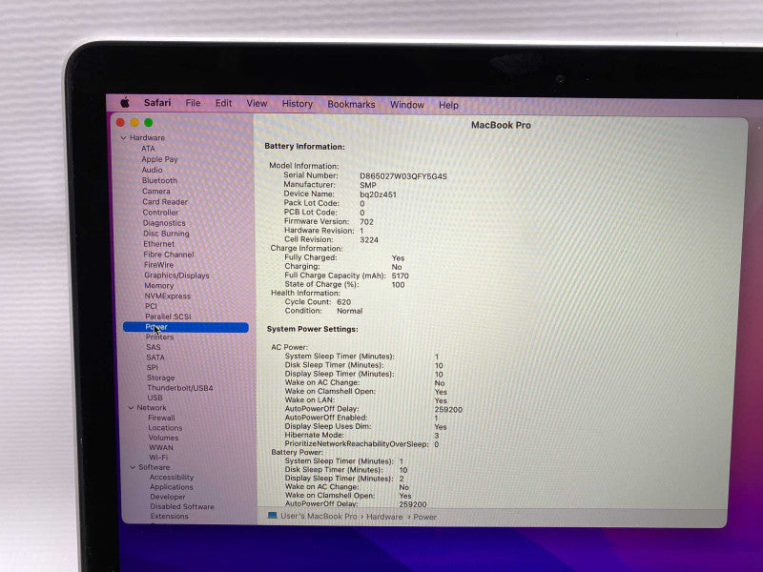Select Printers in the sidebar
Viewport: 763px width, 572px height.
159,337
